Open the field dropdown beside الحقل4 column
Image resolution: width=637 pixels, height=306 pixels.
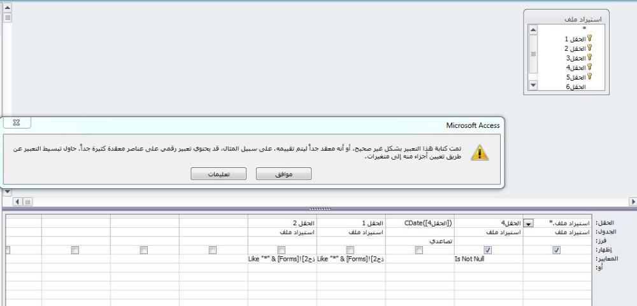click(x=527, y=224)
